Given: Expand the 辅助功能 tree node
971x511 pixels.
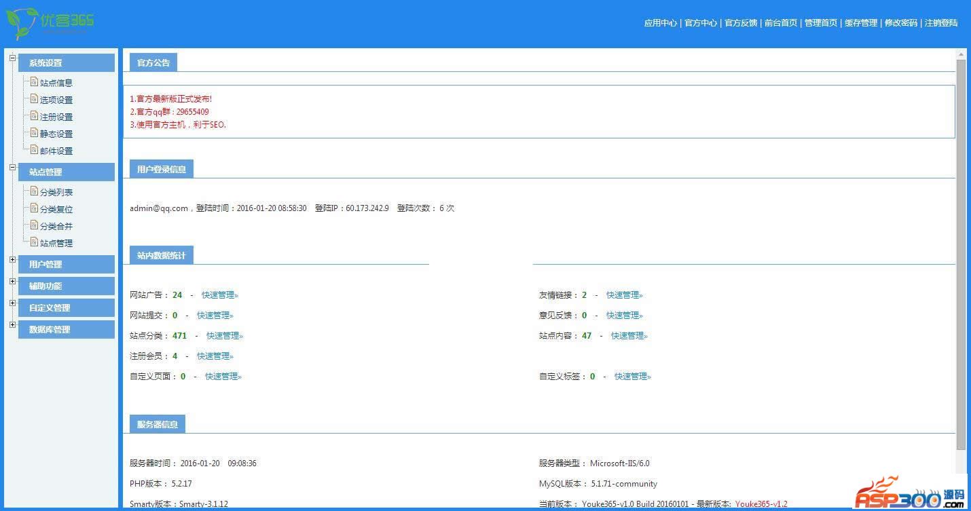Looking at the screenshot, I should point(12,281).
